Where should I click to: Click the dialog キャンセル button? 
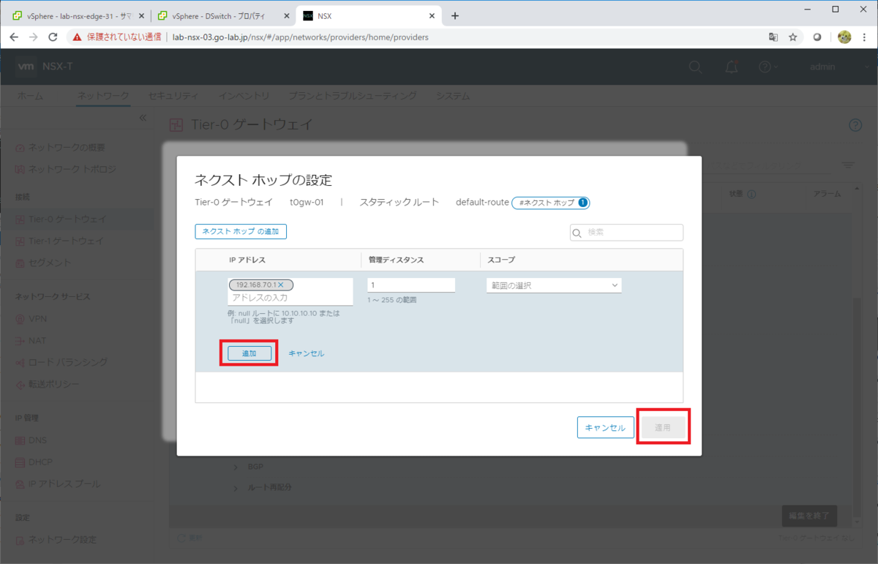(606, 428)
